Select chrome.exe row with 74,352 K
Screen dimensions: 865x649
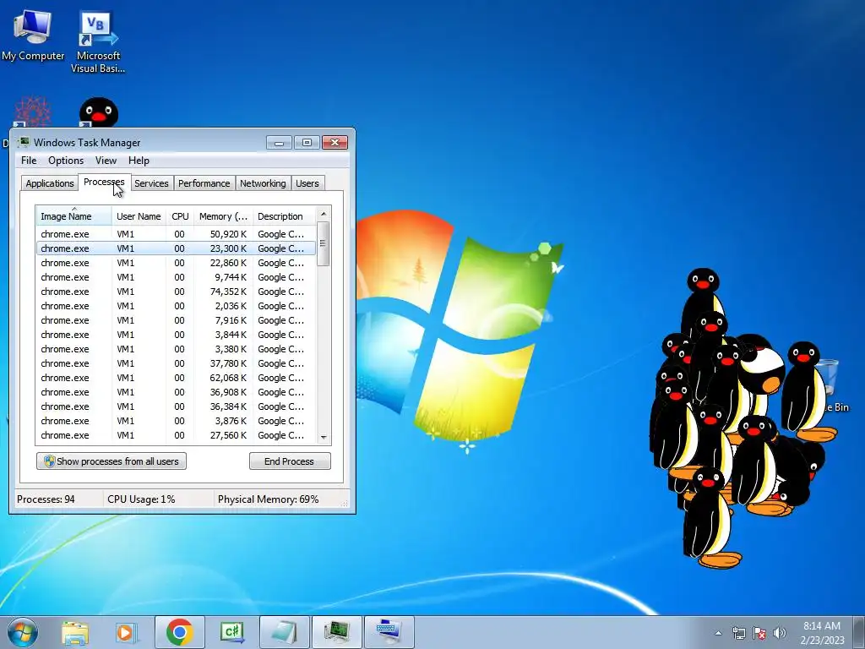point(177,292)
